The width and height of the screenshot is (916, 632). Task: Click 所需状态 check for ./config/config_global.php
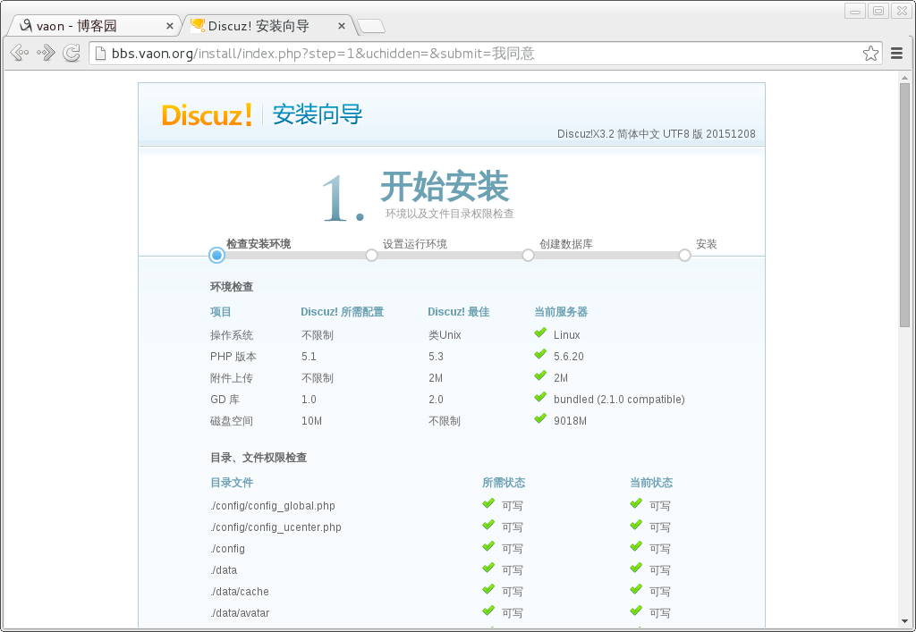tap(489, 504)
